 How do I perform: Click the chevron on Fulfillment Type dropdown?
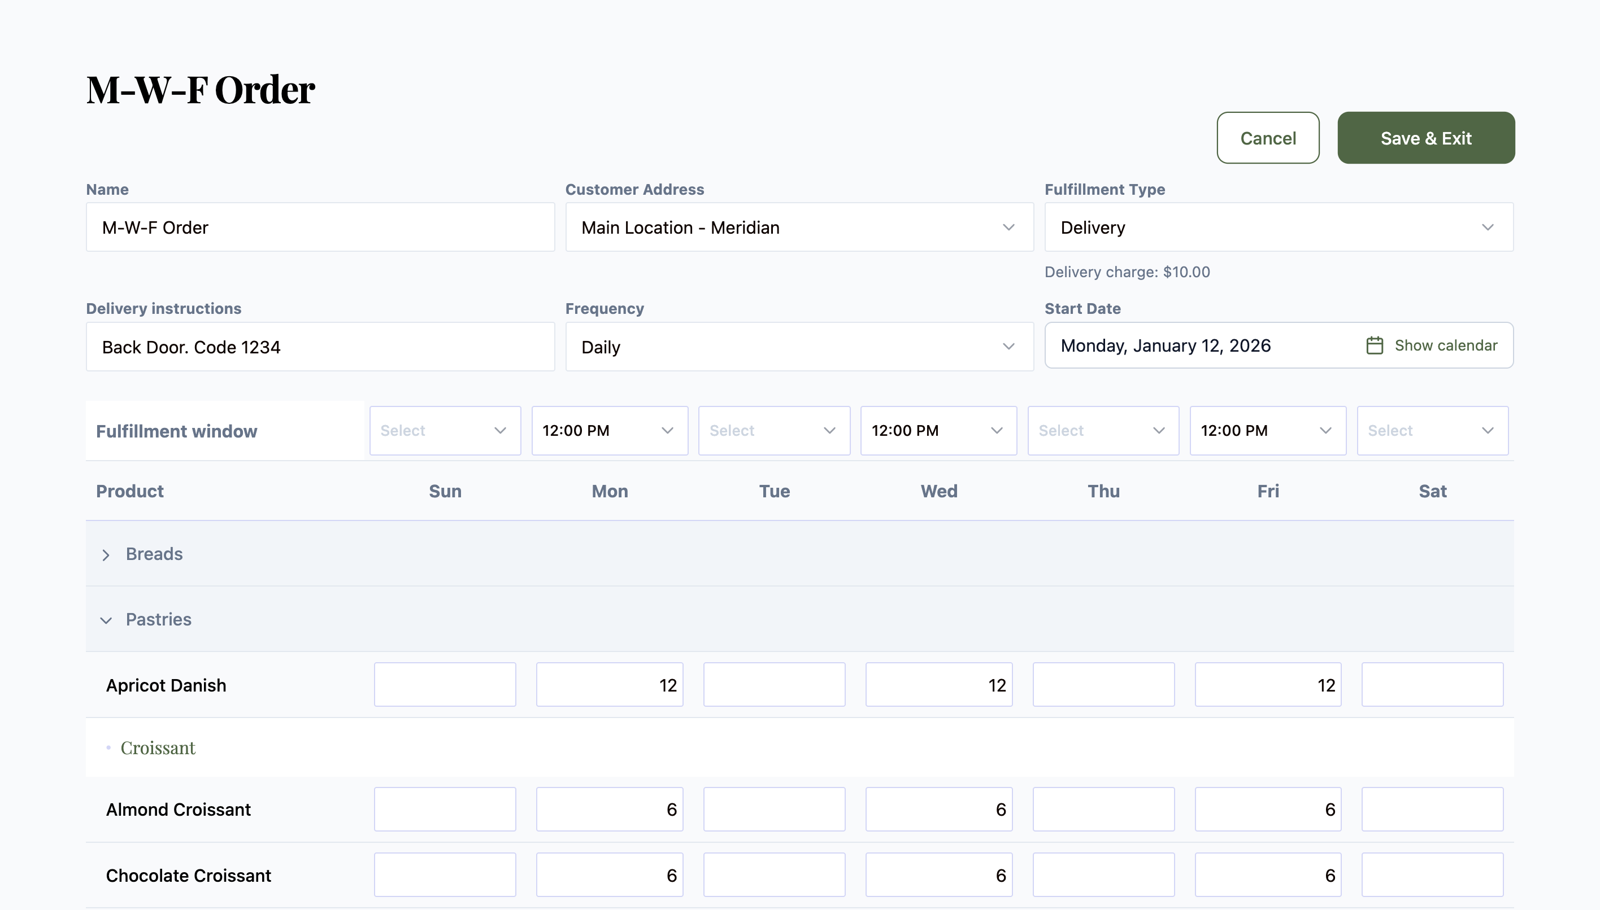point(1489,228)
